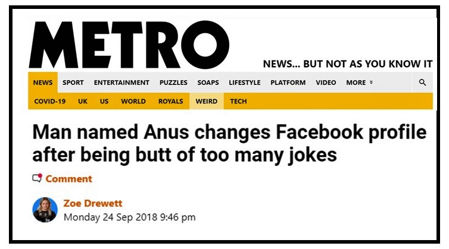This screenshot has height=249, width=449.
Task: Open author Zoe Drewett's profile link
Action: pos(92,204)
